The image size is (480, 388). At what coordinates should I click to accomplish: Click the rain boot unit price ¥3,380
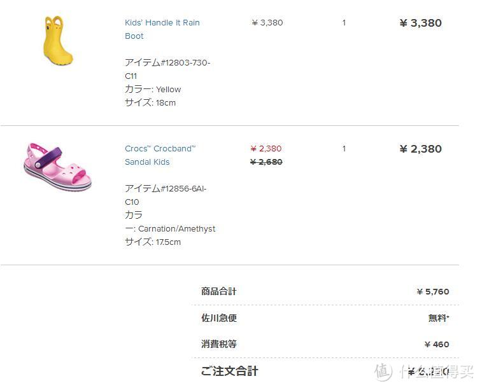(267, 23)
